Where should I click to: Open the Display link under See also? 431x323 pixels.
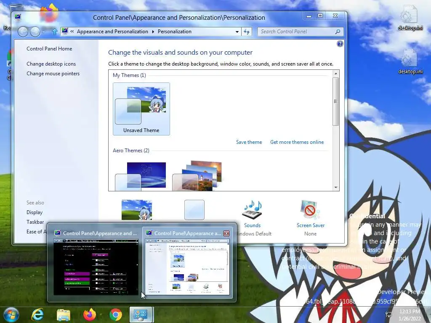[35, 212]
